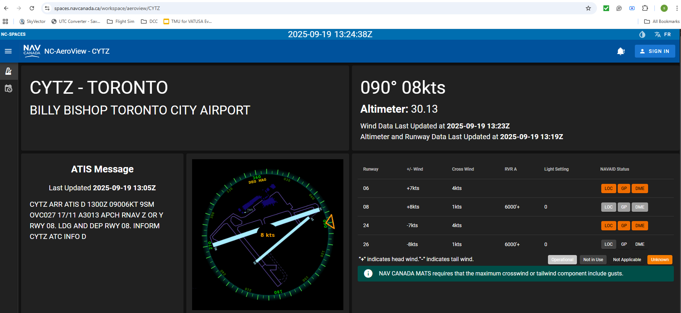Open the Extensions puzzle icon

[645, 8]
